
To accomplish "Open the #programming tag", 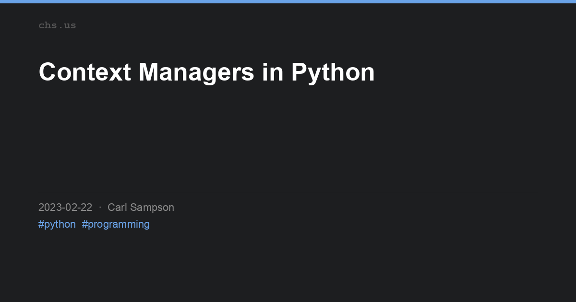I will [116, 224].
